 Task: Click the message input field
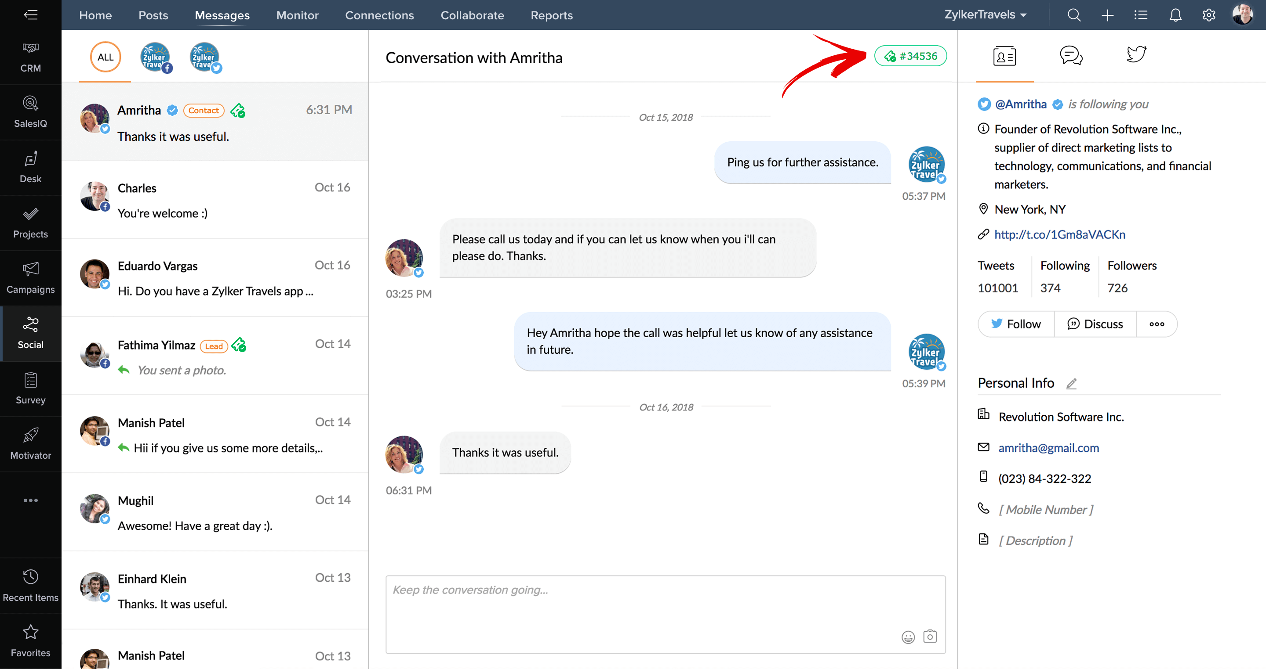tap(666, 611)
